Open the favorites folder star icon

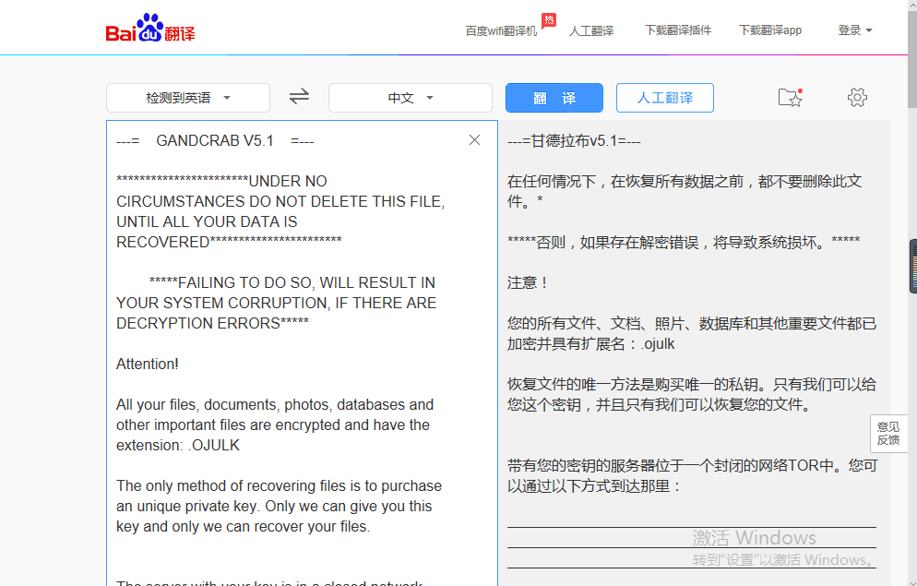tap(790, 97)
